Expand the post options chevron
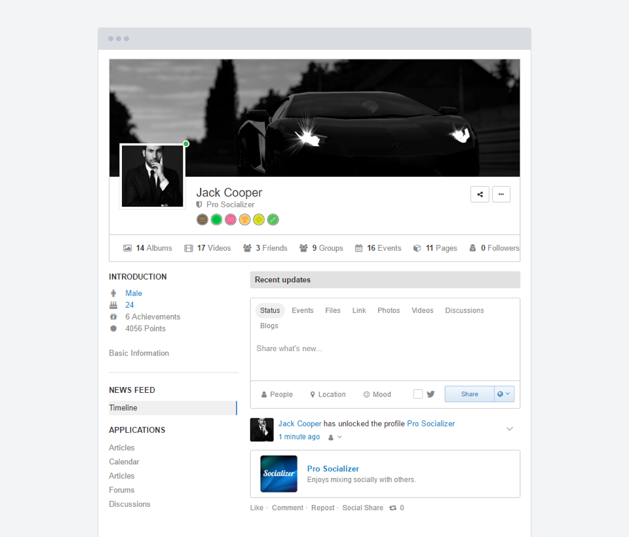Screen dimensions: 629x537 pos(510,429)
